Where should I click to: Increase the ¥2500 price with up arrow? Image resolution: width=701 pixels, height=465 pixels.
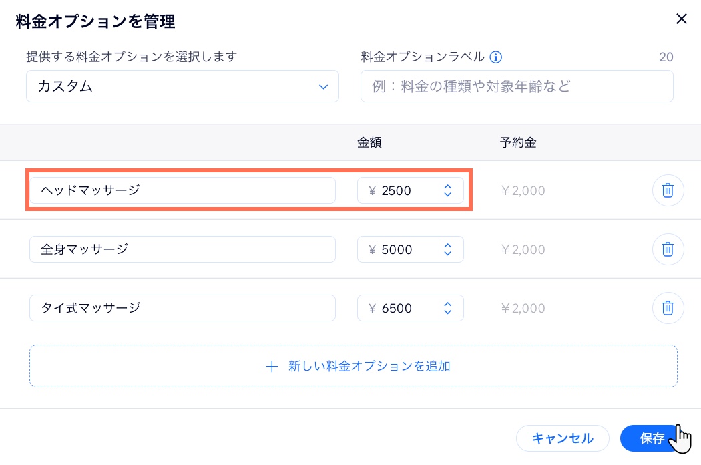[448, 187]
